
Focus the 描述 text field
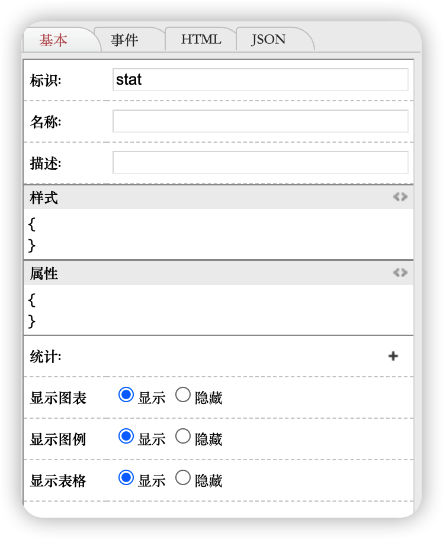[260, 163]
